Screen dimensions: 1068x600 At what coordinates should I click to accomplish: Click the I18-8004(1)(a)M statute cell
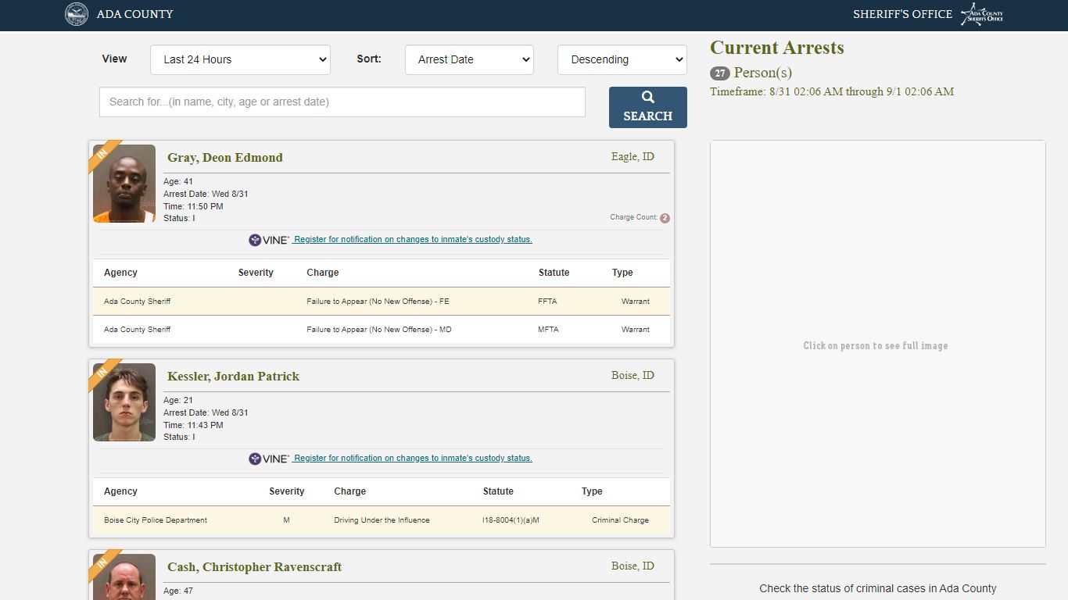coord(511,520)
